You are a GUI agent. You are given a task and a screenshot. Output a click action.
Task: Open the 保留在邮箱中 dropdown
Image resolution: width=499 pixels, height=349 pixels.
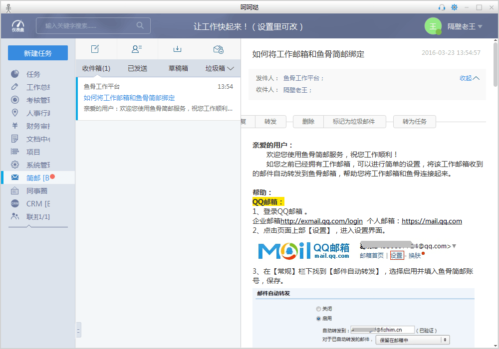(413, 340)
